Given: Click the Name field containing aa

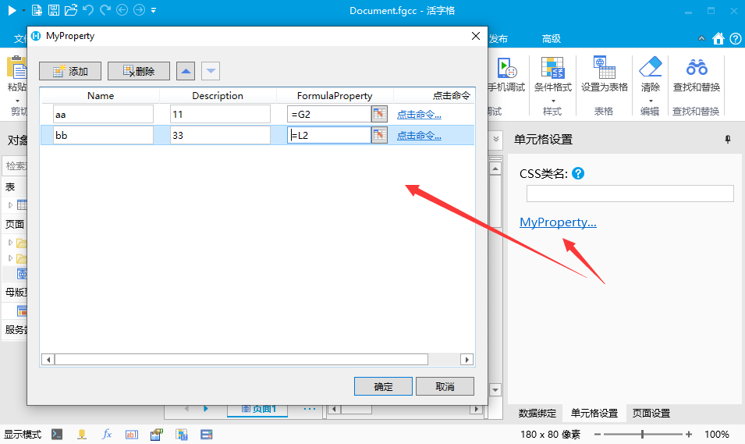Looking at the screenshot, I should (x=103, y=114).
